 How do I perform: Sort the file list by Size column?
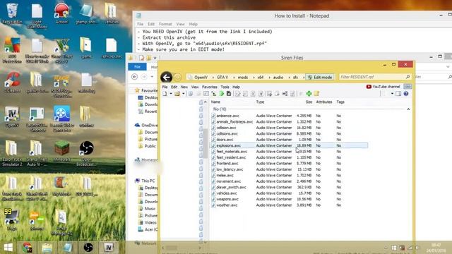click(309, 102)
